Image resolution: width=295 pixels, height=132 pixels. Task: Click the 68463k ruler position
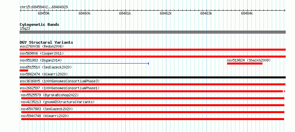[206, 13]
